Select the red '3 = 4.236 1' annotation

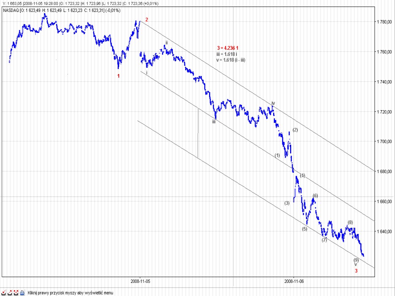(228, 48)
